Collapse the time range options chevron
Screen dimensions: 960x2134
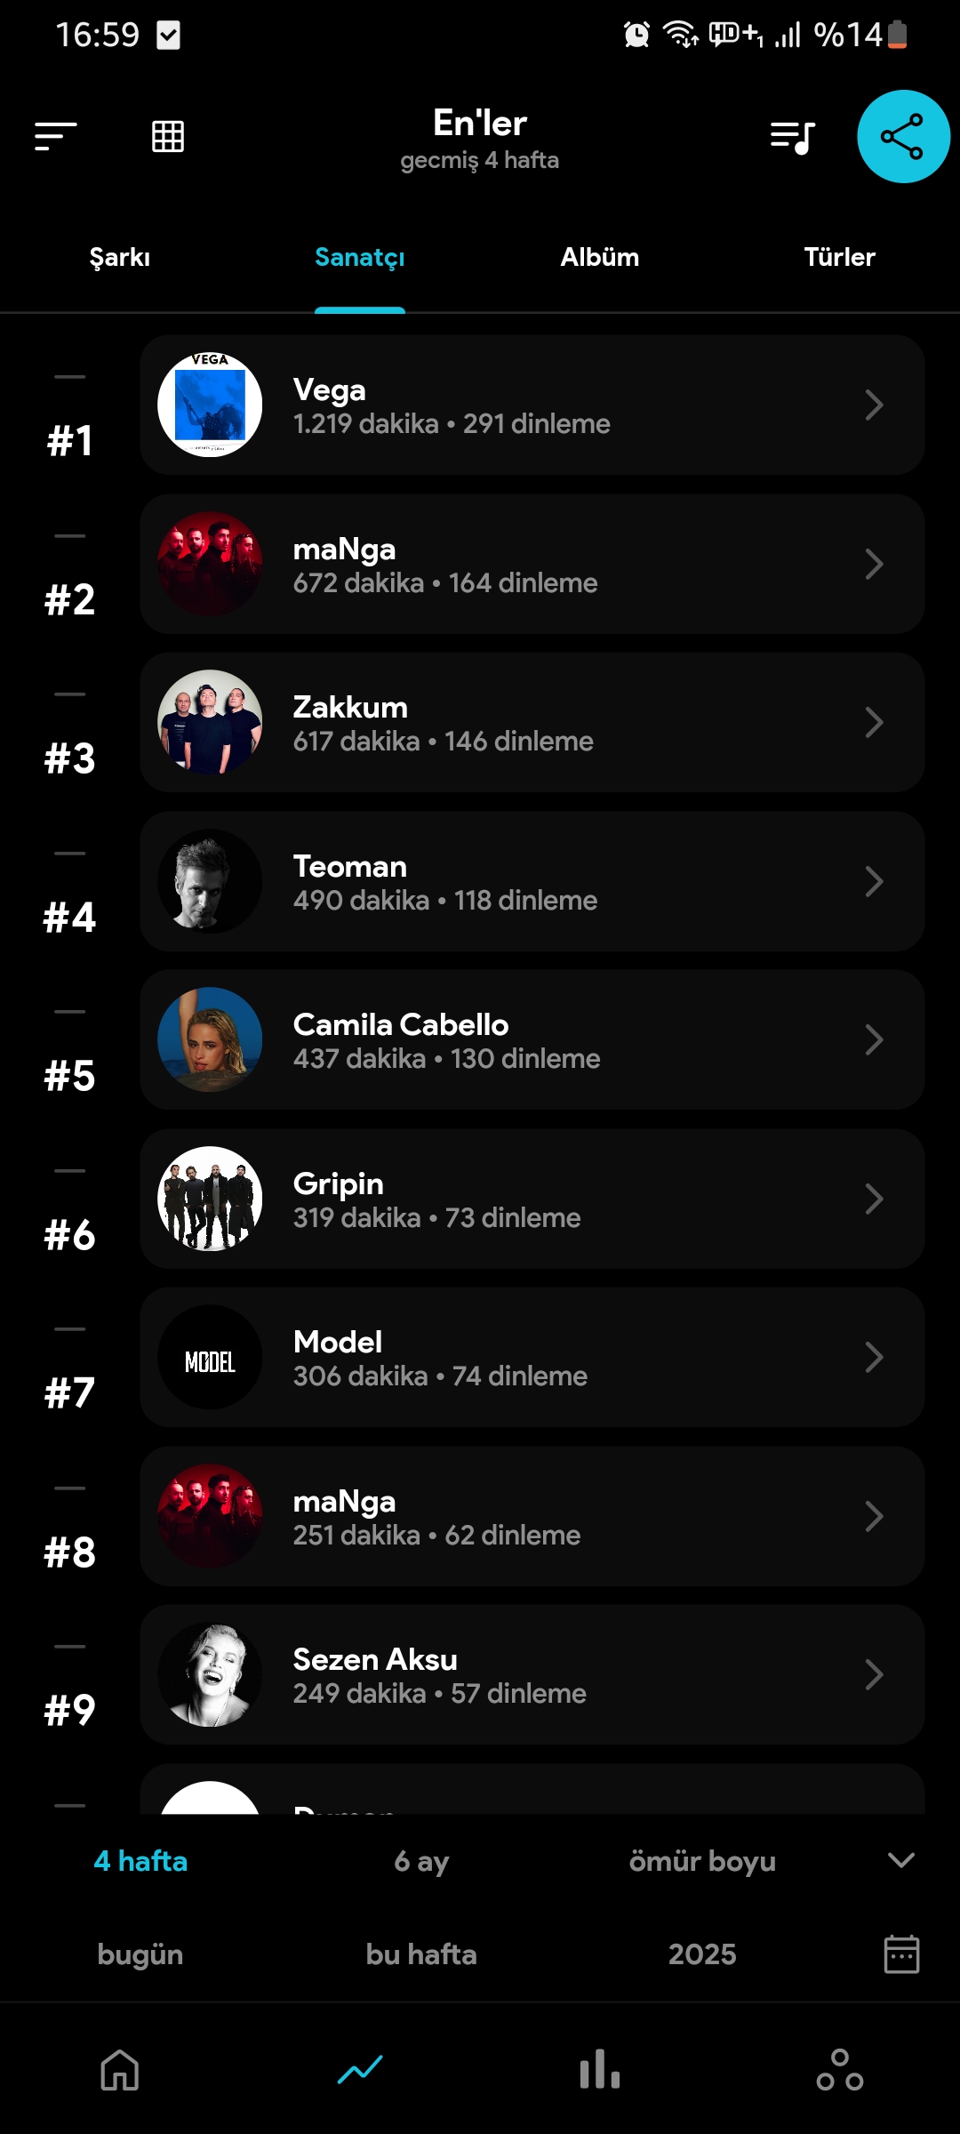tap(901, 1860)
